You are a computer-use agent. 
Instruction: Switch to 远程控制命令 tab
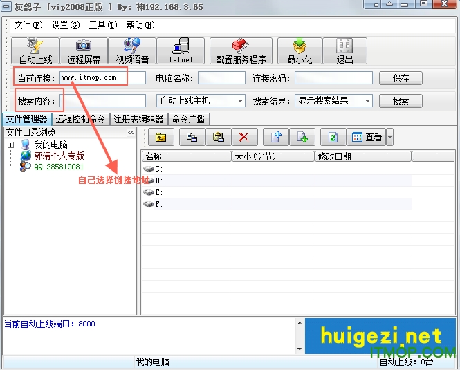(80, 119)
